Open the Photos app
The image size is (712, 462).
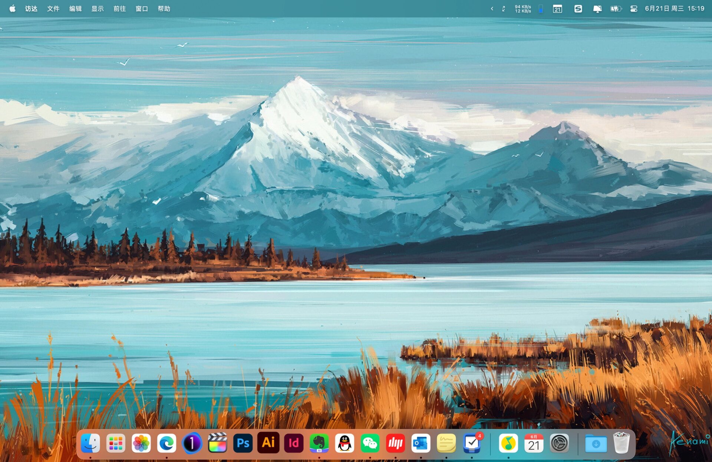click(x=141, y=443)
